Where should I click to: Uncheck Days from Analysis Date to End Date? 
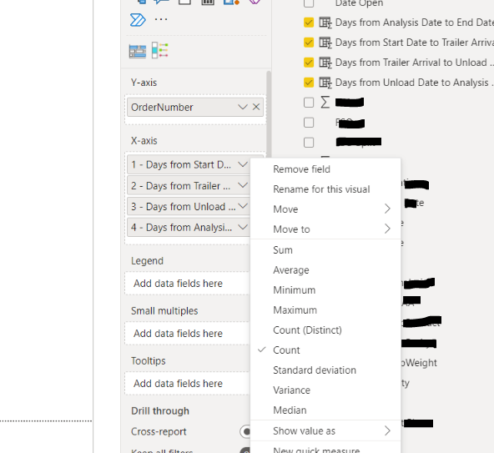(x=309, y=23)
